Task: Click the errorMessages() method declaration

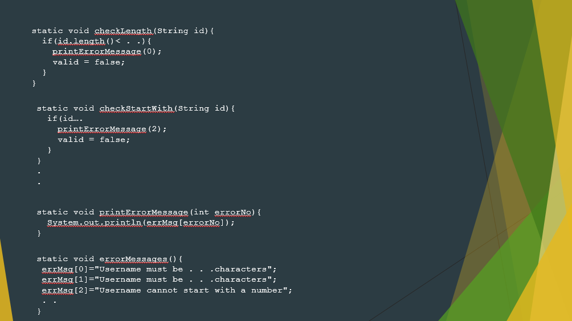Action: 109,259
